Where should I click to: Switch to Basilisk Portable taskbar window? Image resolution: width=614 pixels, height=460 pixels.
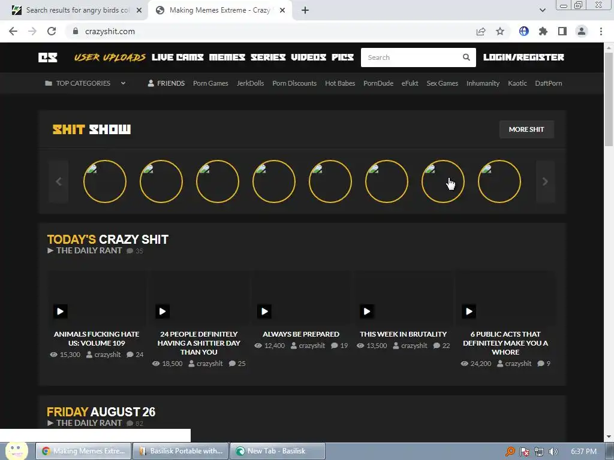pos(181,451)
